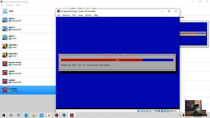Select the mikrotik 1 virtual machine
This screenshot has height=118, width=210.
(28, 46)
